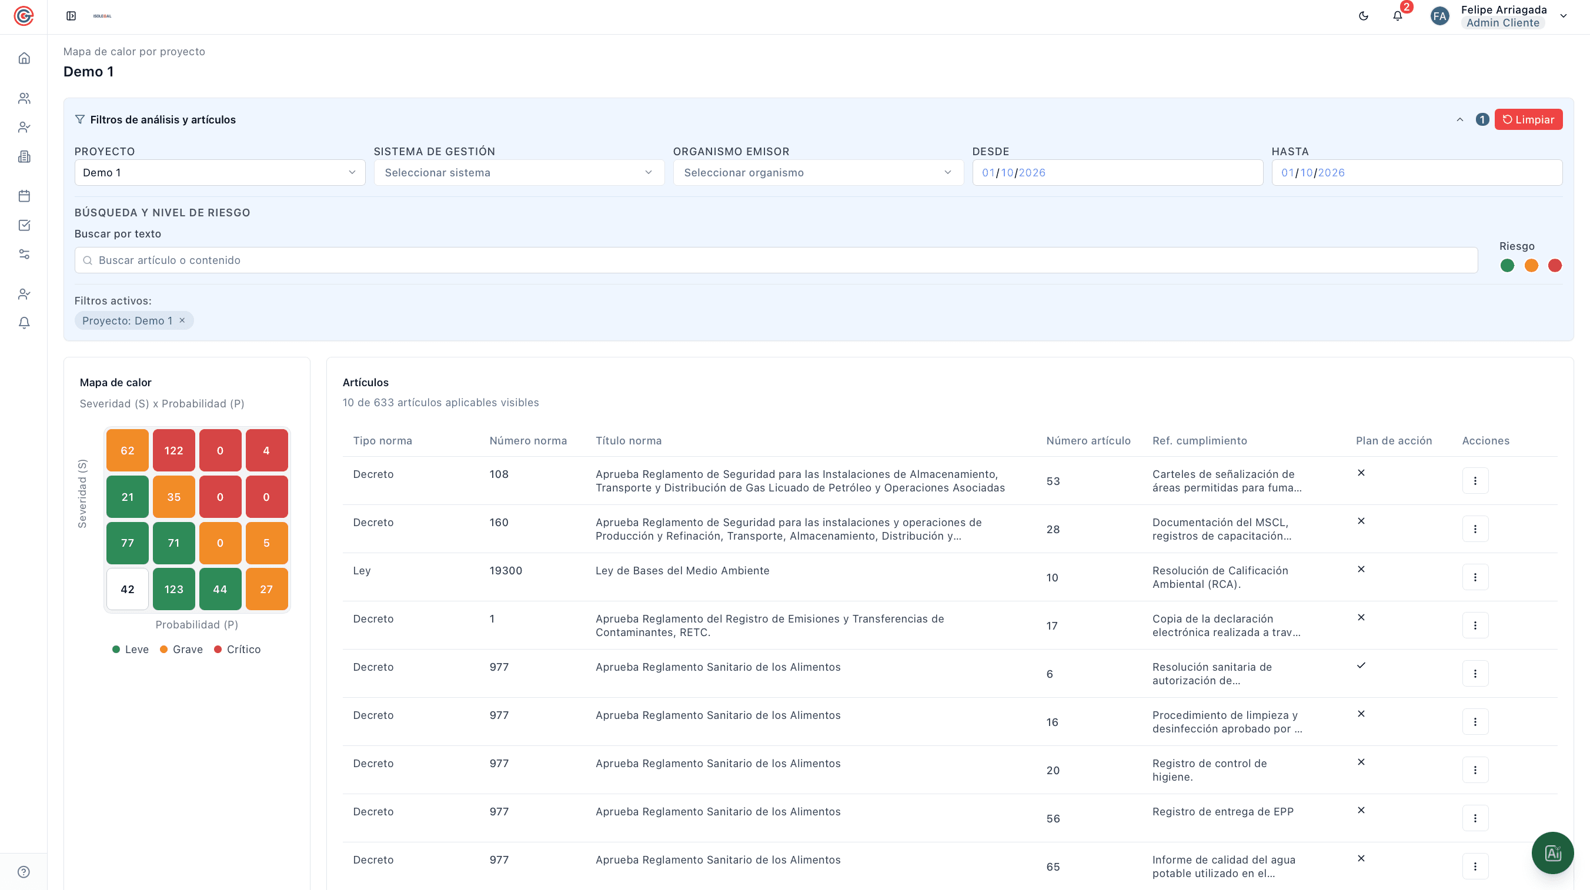Image resolution: width=1590 pixels, height=890 pixels.
Task: Open notifications bell with badge 2
Action: pyautogui.click(x=1398, y=16)
